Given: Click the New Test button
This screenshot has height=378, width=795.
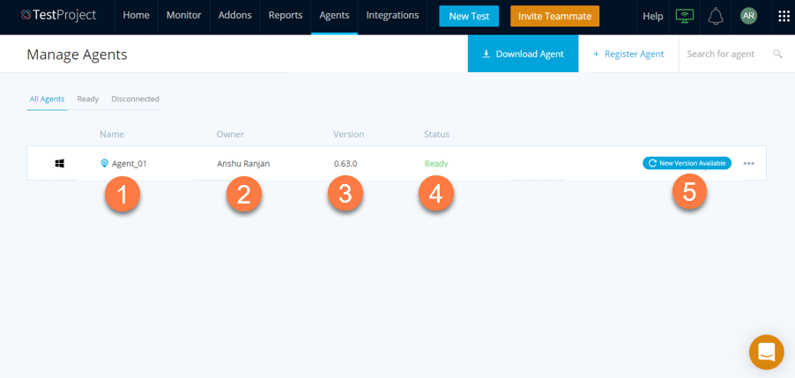Looking at the screenshot, I should pos(469,16).
